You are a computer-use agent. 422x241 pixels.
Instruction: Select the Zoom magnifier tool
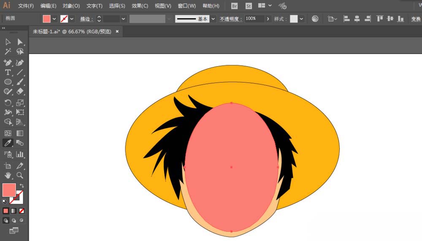[x=20, y=175]
